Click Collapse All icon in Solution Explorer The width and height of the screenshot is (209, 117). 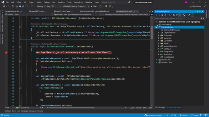pos(177,15)
